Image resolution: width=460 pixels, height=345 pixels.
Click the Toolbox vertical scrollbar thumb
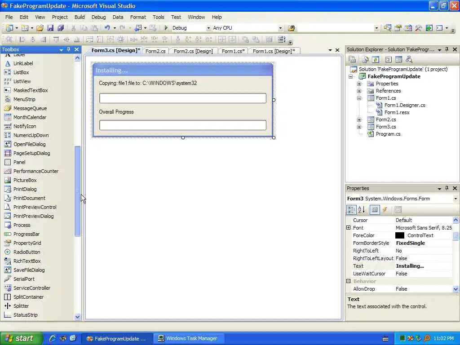(x=77, y=190)
